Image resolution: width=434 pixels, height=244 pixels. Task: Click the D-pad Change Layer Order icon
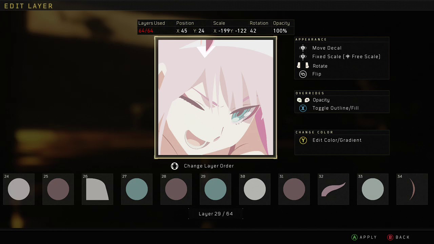point(174,166)
